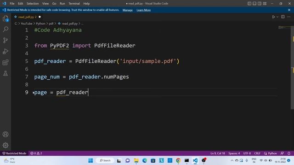Open Google Chrome from the taskbar
Screen dimensions: 294x165
coord(178,160)
